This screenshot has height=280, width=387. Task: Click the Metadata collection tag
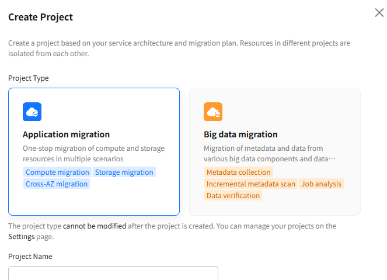point(238,172)
